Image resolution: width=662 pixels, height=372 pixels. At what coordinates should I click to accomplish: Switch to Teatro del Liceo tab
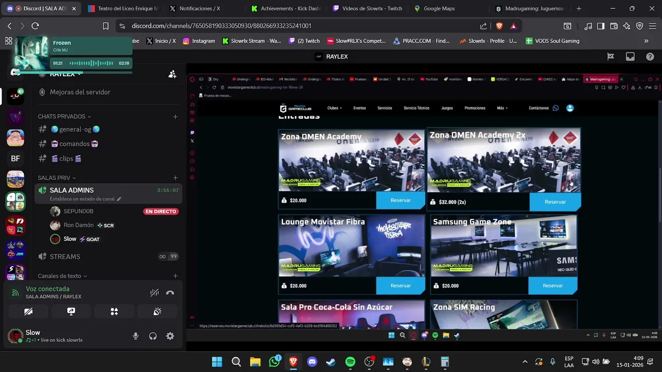(x=123, y=9)
